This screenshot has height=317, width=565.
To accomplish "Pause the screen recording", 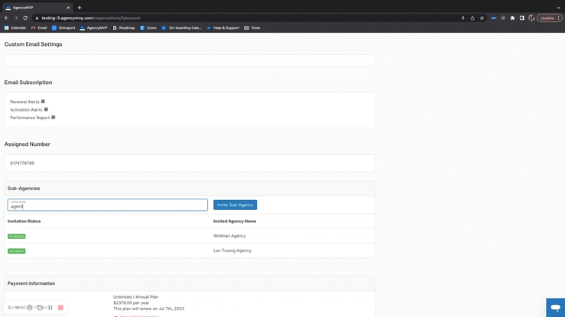I will coord(50,308).
